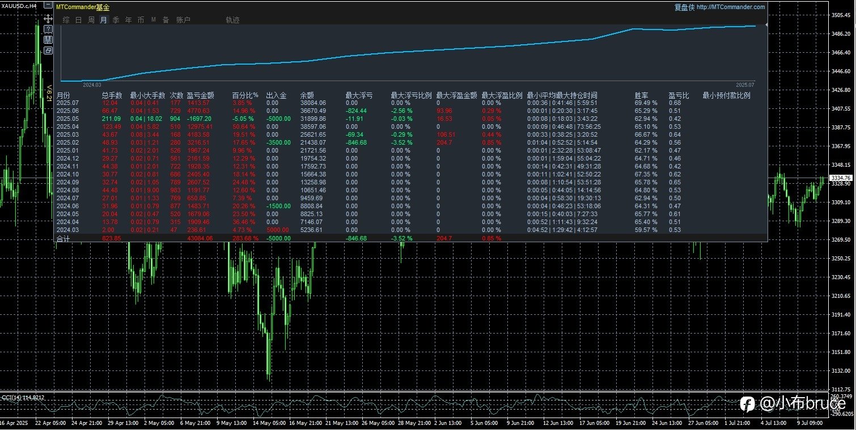
Task: Switch to the 年 yearly tab
Action: tap(128, 20)
